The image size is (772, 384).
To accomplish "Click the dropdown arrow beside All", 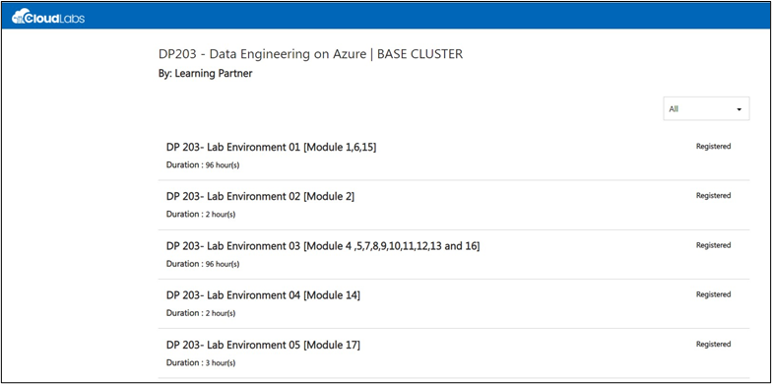I will (x=739, y=109).
